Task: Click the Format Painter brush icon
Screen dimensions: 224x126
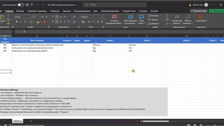Action: click(x=8, y=23)
